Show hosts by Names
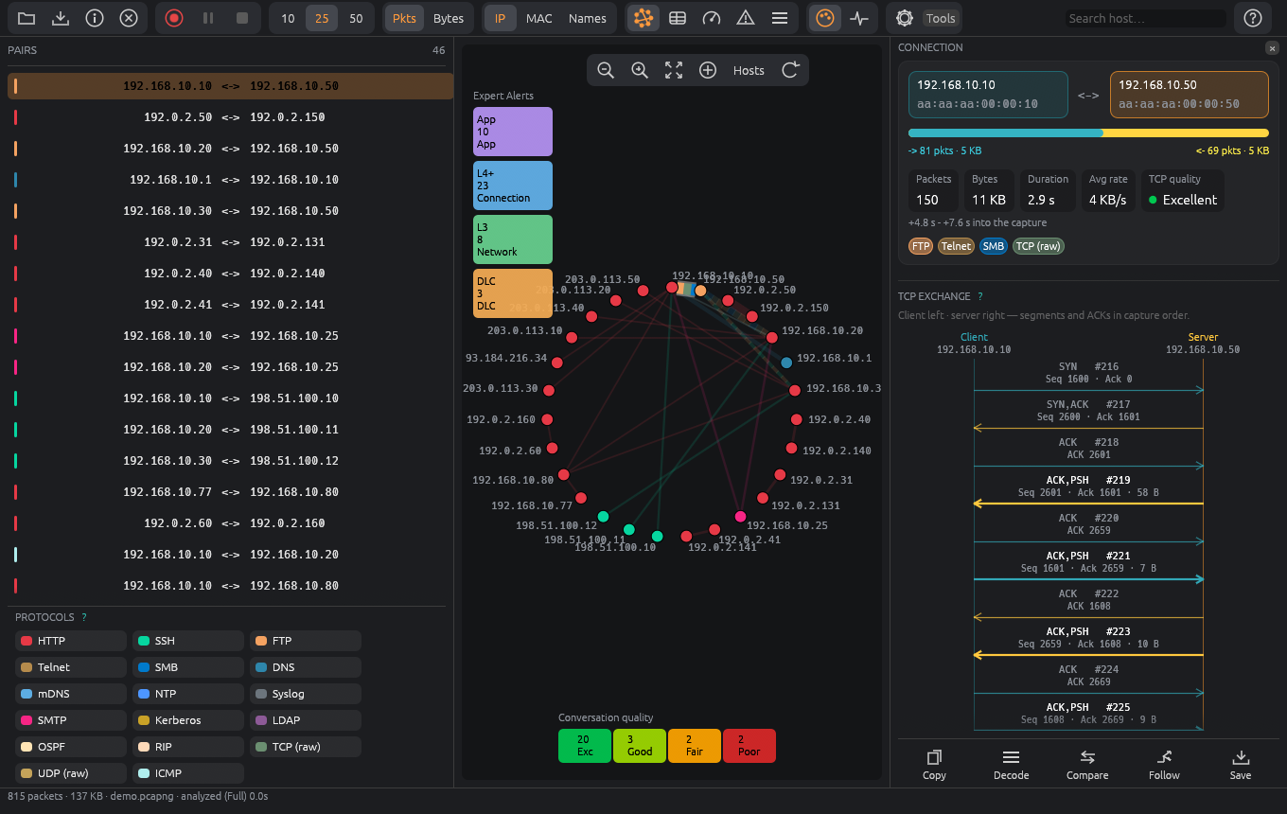 pos(588,18)
